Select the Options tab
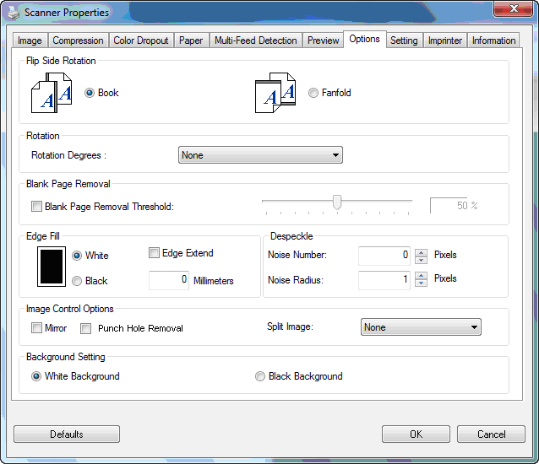Viewport: 539px width, 464px height. [x=365, y=39]
